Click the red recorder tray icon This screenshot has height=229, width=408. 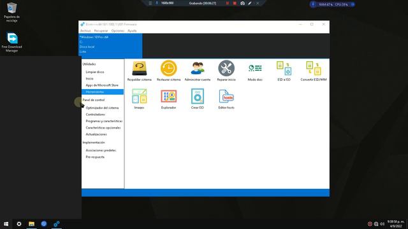tap(370, 224)
